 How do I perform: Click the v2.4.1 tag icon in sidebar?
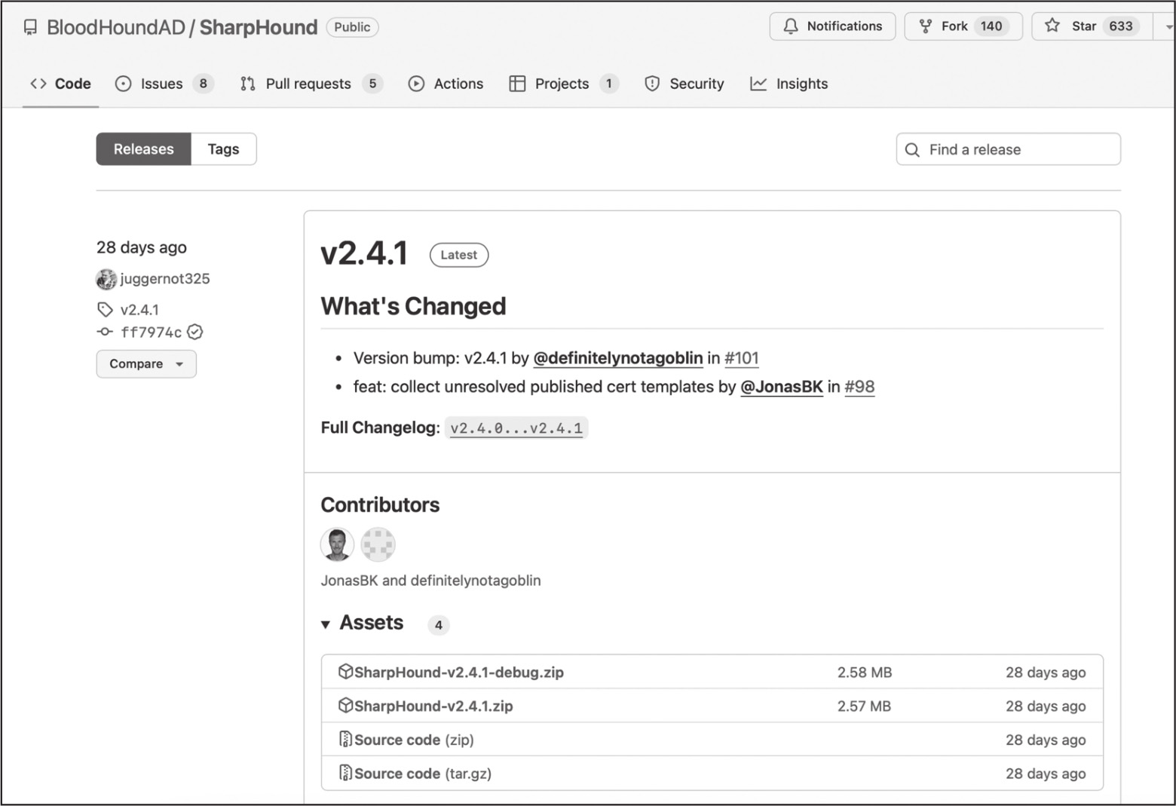[105, 309]
